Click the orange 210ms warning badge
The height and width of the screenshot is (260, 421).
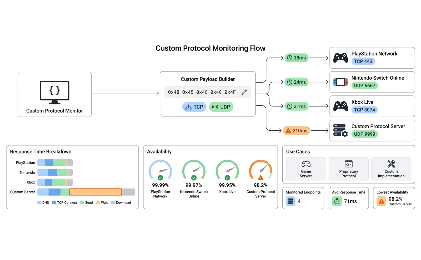click(297, 131)
